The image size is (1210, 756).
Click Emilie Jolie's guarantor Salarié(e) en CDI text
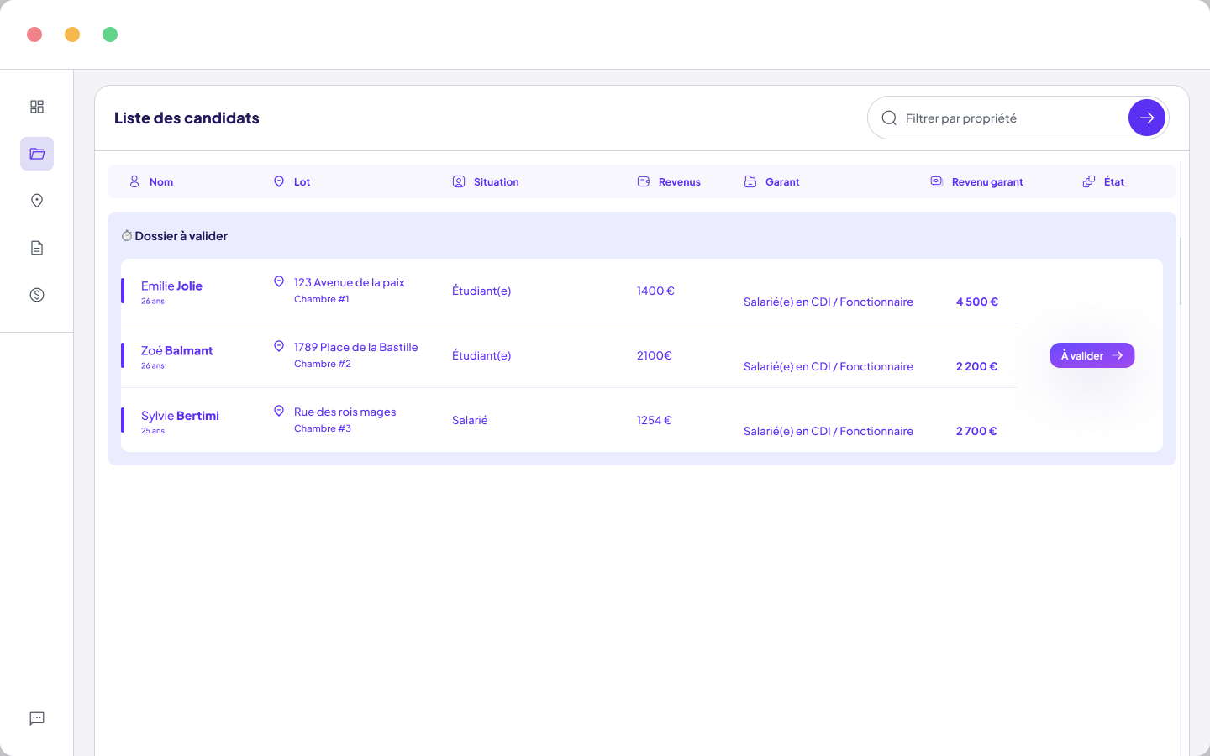click(829, 302)
